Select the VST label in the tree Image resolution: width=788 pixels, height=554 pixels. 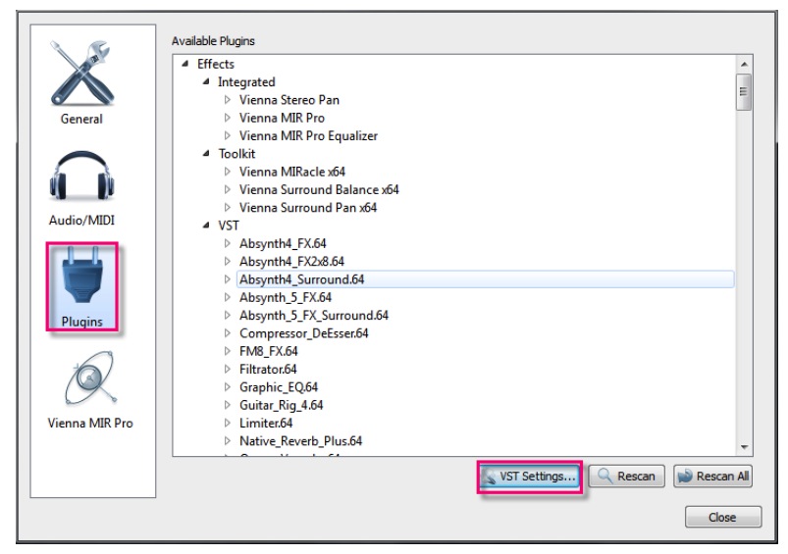[229, 226]
